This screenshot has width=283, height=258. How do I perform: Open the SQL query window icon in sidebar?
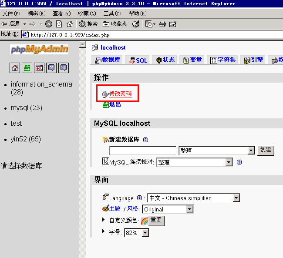coord(39,68)
